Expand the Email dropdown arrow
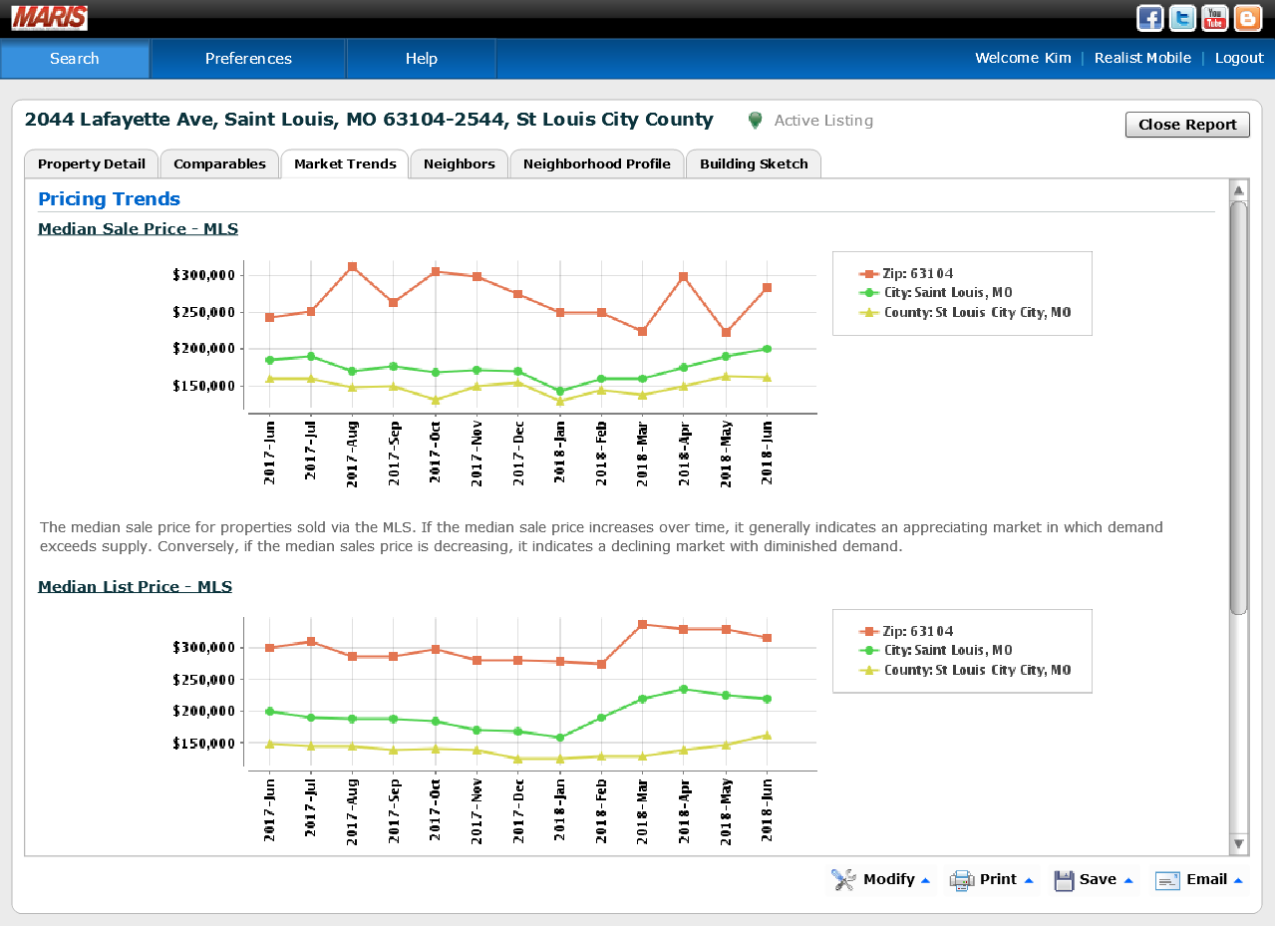Viewport: 1275px width, 926px height. pyautogui.click(x=1238, y=880)
